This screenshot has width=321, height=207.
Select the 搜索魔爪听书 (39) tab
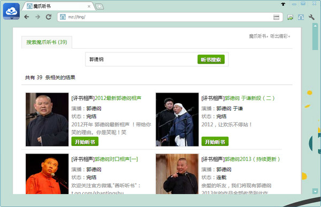coord(47,42)
